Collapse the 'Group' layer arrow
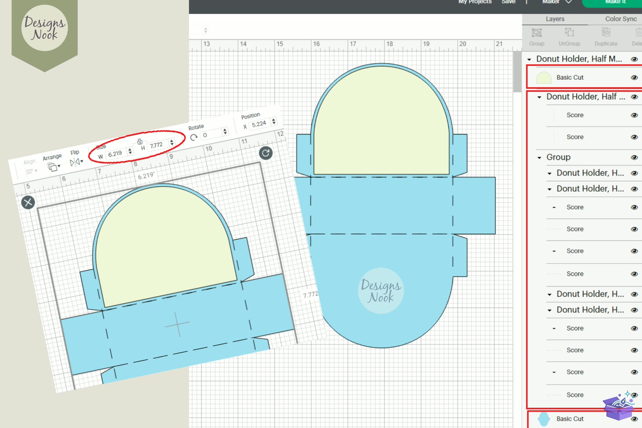 [539, 158]
